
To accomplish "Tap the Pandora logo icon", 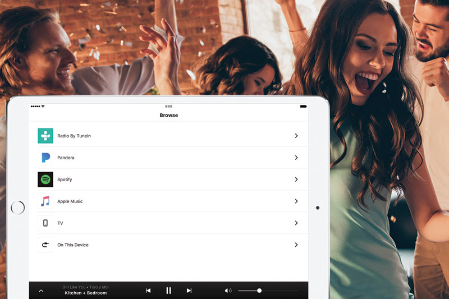I will click(45, 158).
